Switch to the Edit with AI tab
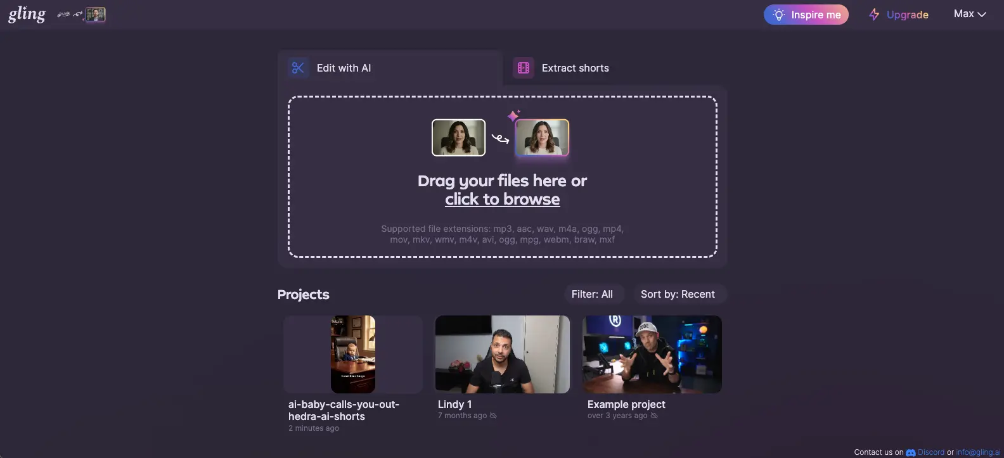 [344, 68]
